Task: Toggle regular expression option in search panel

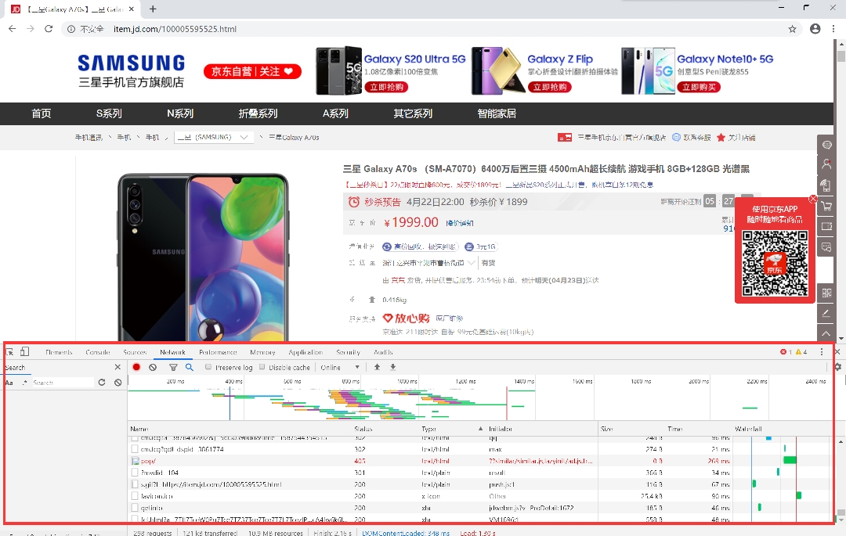Action: [x=25, y=383]
